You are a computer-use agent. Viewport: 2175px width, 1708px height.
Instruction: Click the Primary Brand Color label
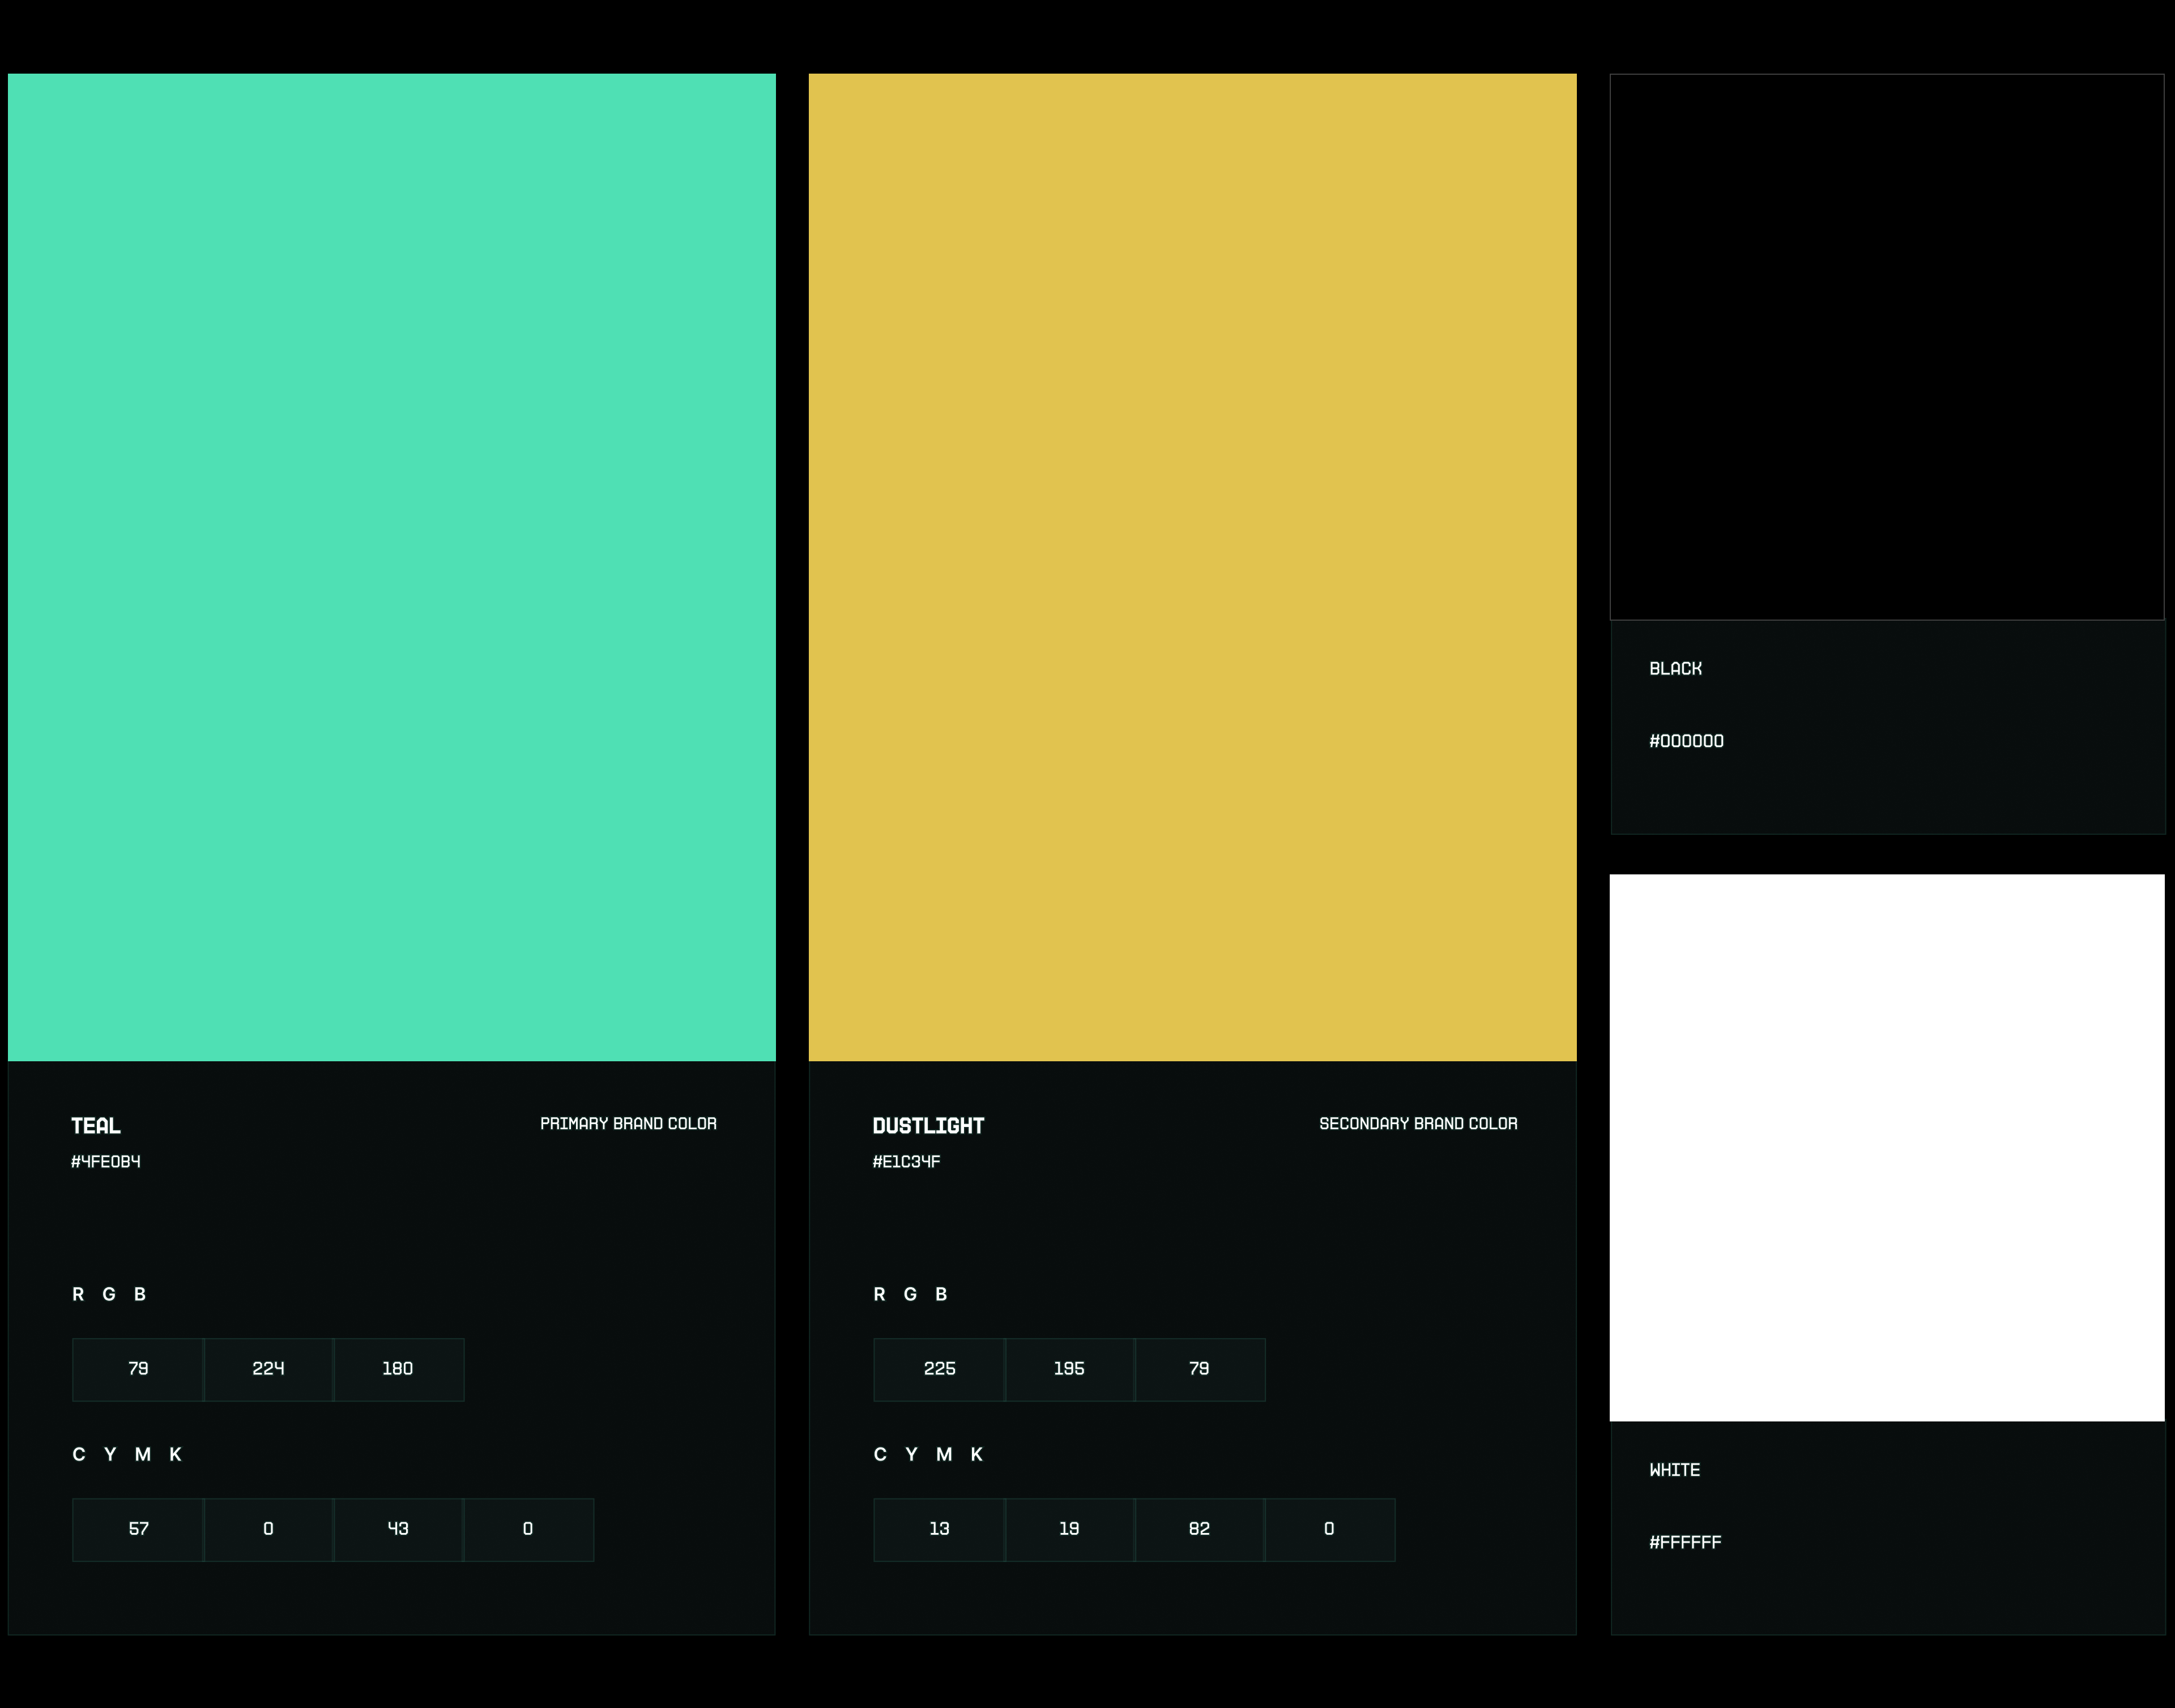[x=628, y=1124]
